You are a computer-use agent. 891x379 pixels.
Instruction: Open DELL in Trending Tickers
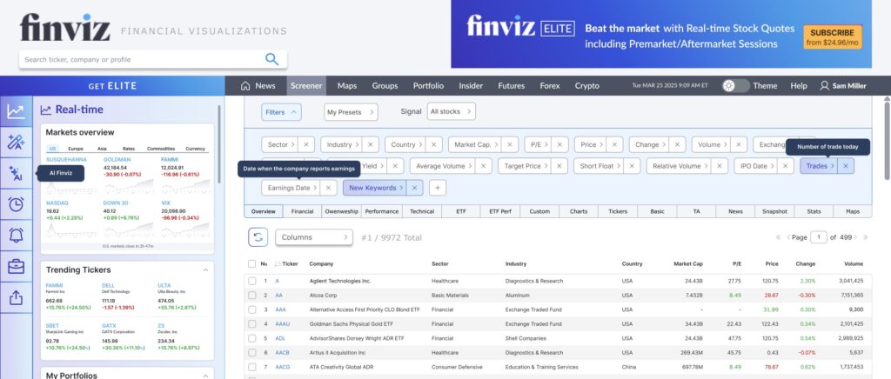pos(109,285)
